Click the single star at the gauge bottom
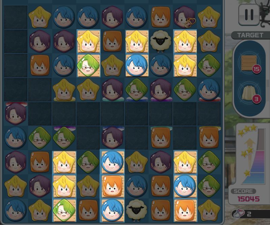The height and width of the screenshot is (225, 270). (x=247, y=173)
